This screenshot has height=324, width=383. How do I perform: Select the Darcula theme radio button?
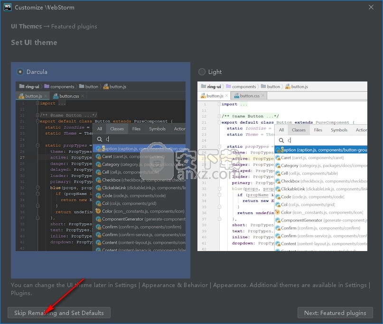[x=20, y=72]
